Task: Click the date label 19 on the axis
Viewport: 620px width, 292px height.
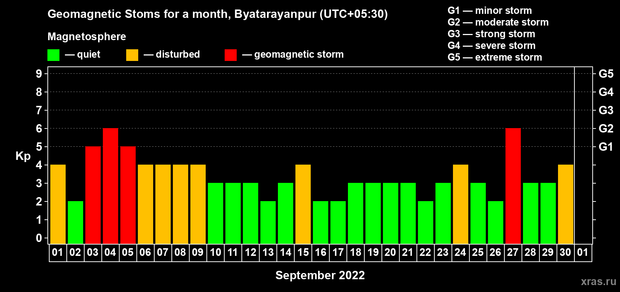Action: pos(373,252)
